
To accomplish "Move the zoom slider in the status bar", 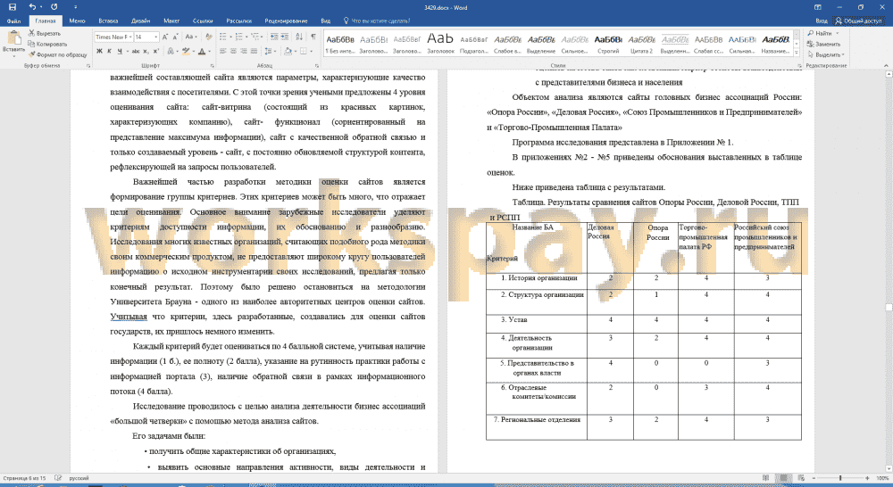I will click(840, 478).
